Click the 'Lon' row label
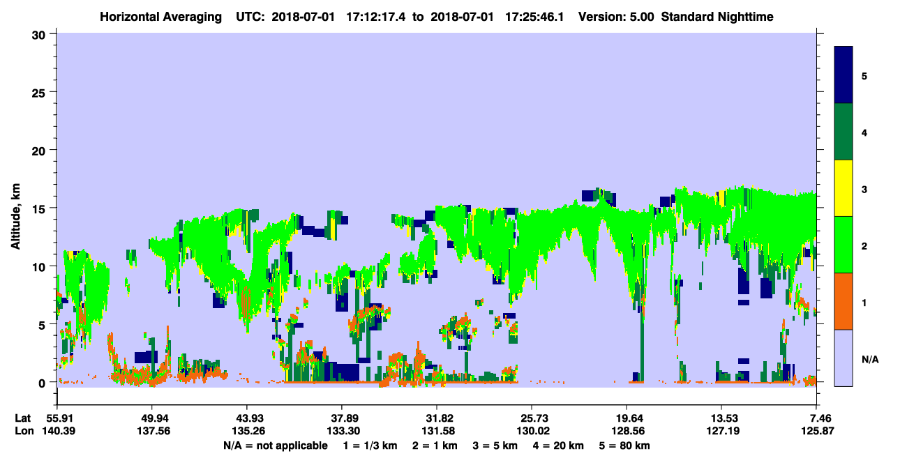Image resolution: width=907 pixels, height=465 pixels. coord(23,431)
